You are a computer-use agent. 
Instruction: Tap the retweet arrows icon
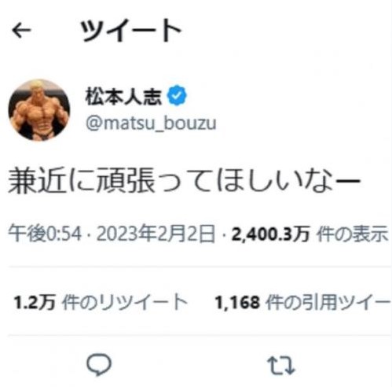pyautogui.click(x=281, y=365)
